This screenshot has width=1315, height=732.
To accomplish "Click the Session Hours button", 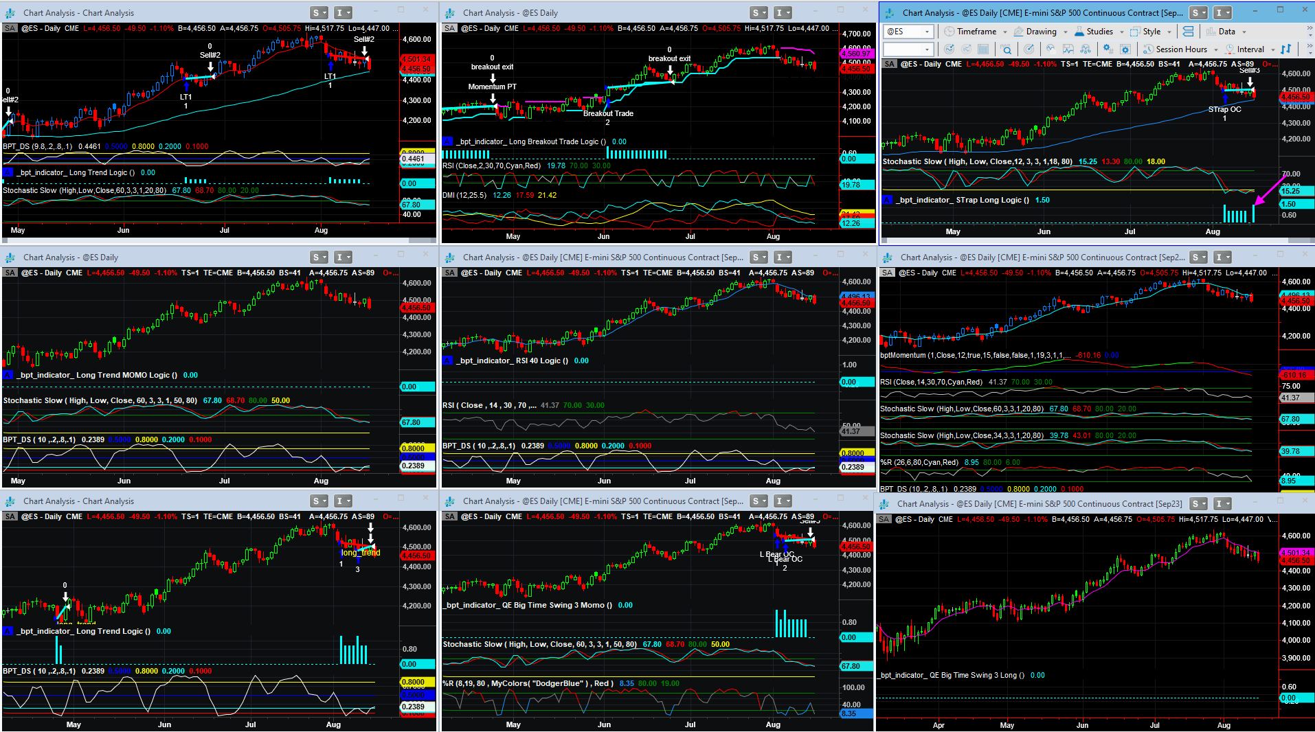I will click(1180, 49).
